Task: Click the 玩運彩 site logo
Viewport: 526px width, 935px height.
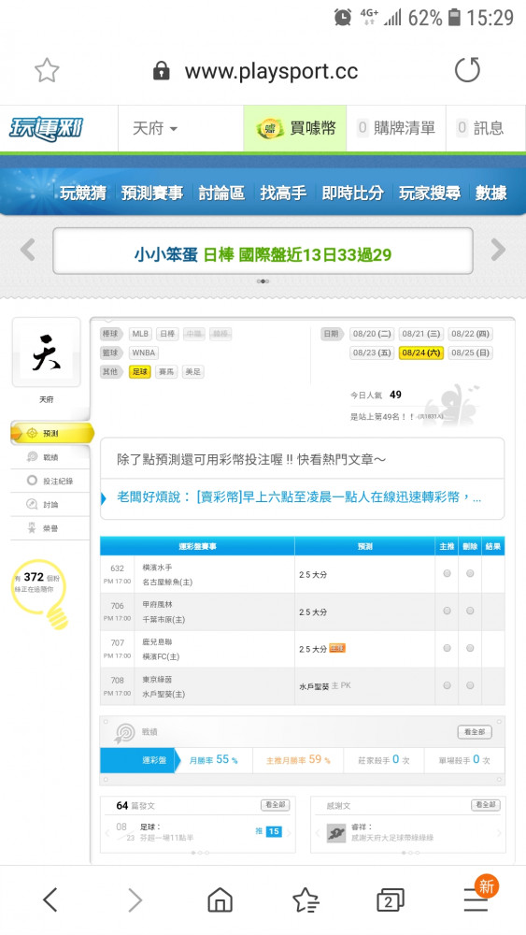Action: pos(45,128)
